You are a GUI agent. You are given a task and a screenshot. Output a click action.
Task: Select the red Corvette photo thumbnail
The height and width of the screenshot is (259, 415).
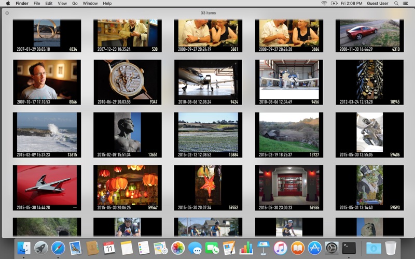point(370,35)
